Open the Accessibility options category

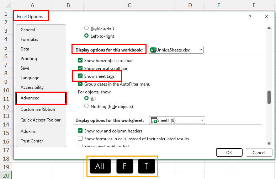pos(41,87)
